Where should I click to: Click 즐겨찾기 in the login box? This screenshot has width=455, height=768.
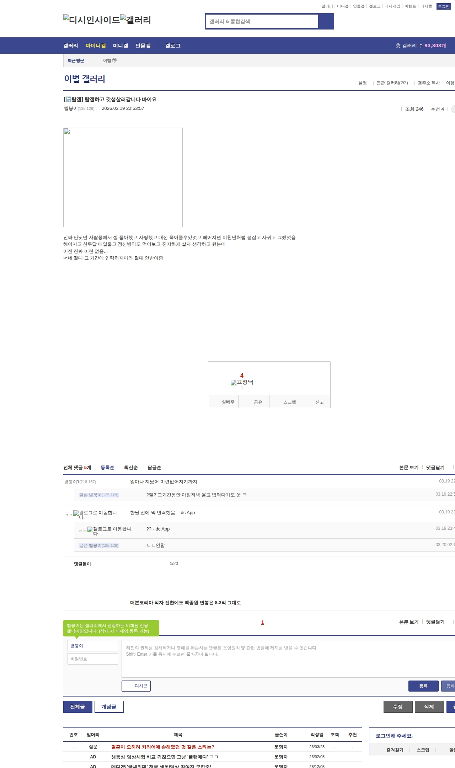click(395, 750)
